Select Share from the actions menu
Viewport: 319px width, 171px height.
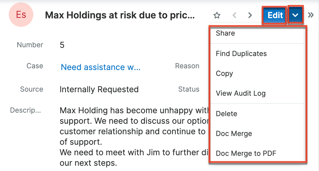coord(225,33)
